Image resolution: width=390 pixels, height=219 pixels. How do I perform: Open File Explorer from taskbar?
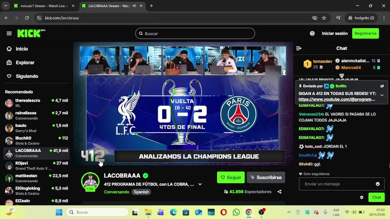pyautogui.click(x=148, y=212)
